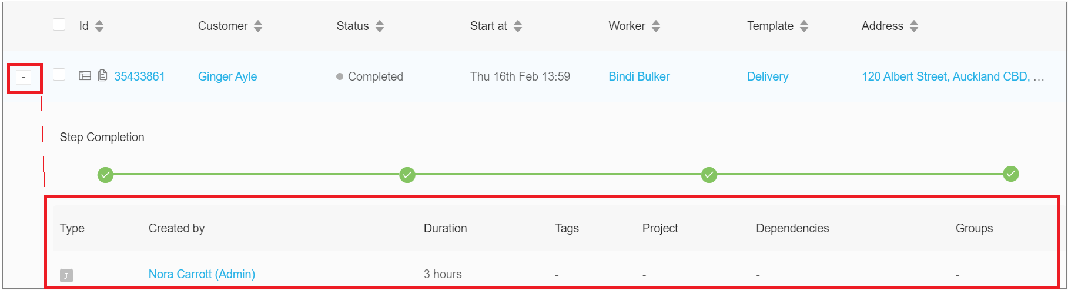The image size is (1068, 290).
Task: Sort by Start at column
Action: point(518,26)
